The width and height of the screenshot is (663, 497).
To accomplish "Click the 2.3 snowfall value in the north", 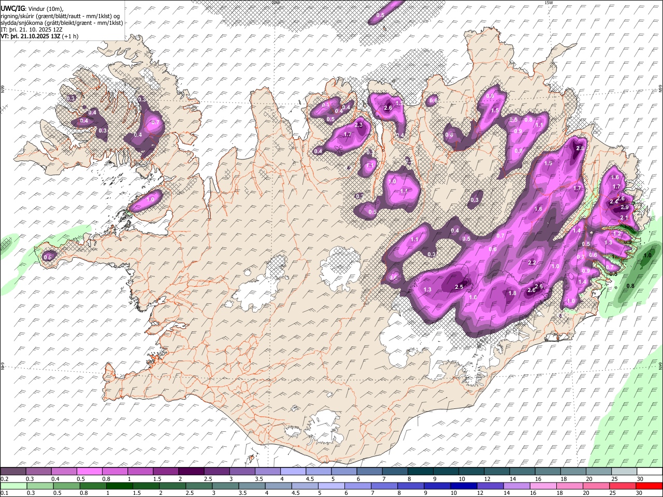I will click(358, 125).
